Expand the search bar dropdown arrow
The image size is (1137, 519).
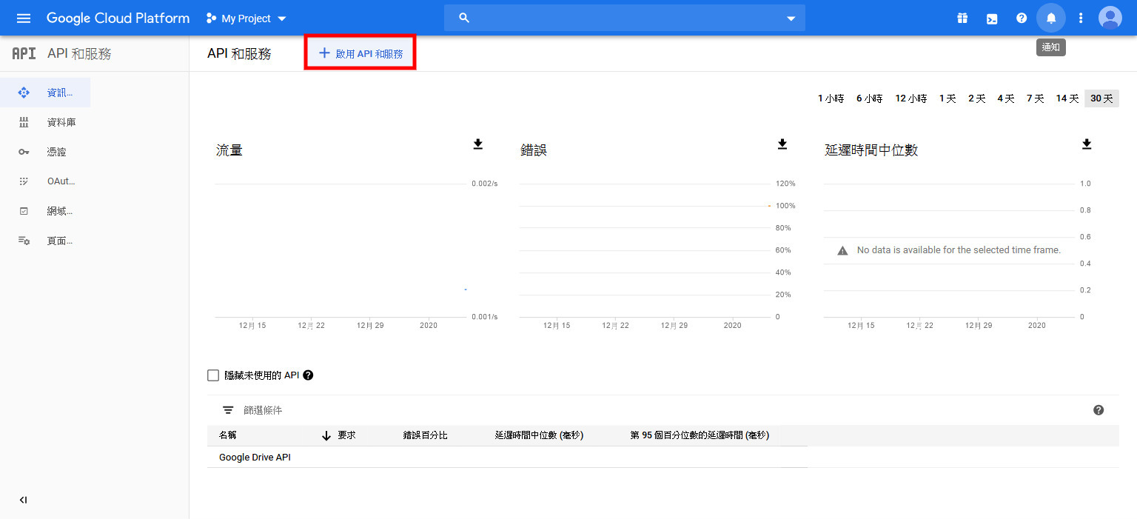pyautogui.click(x=791, y=19)
